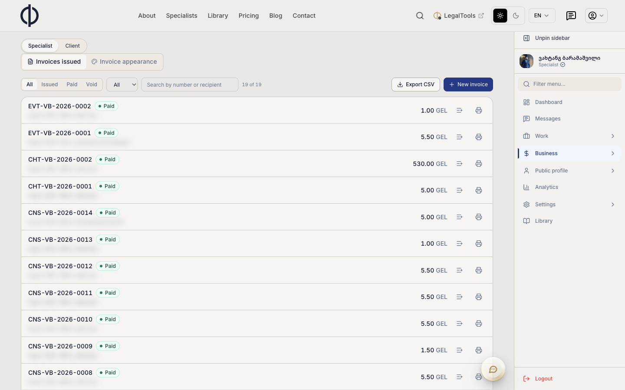Open details icon for CHT-VB-2026-0001
This screenshot has width=625, height=390.
pos(460,190)
